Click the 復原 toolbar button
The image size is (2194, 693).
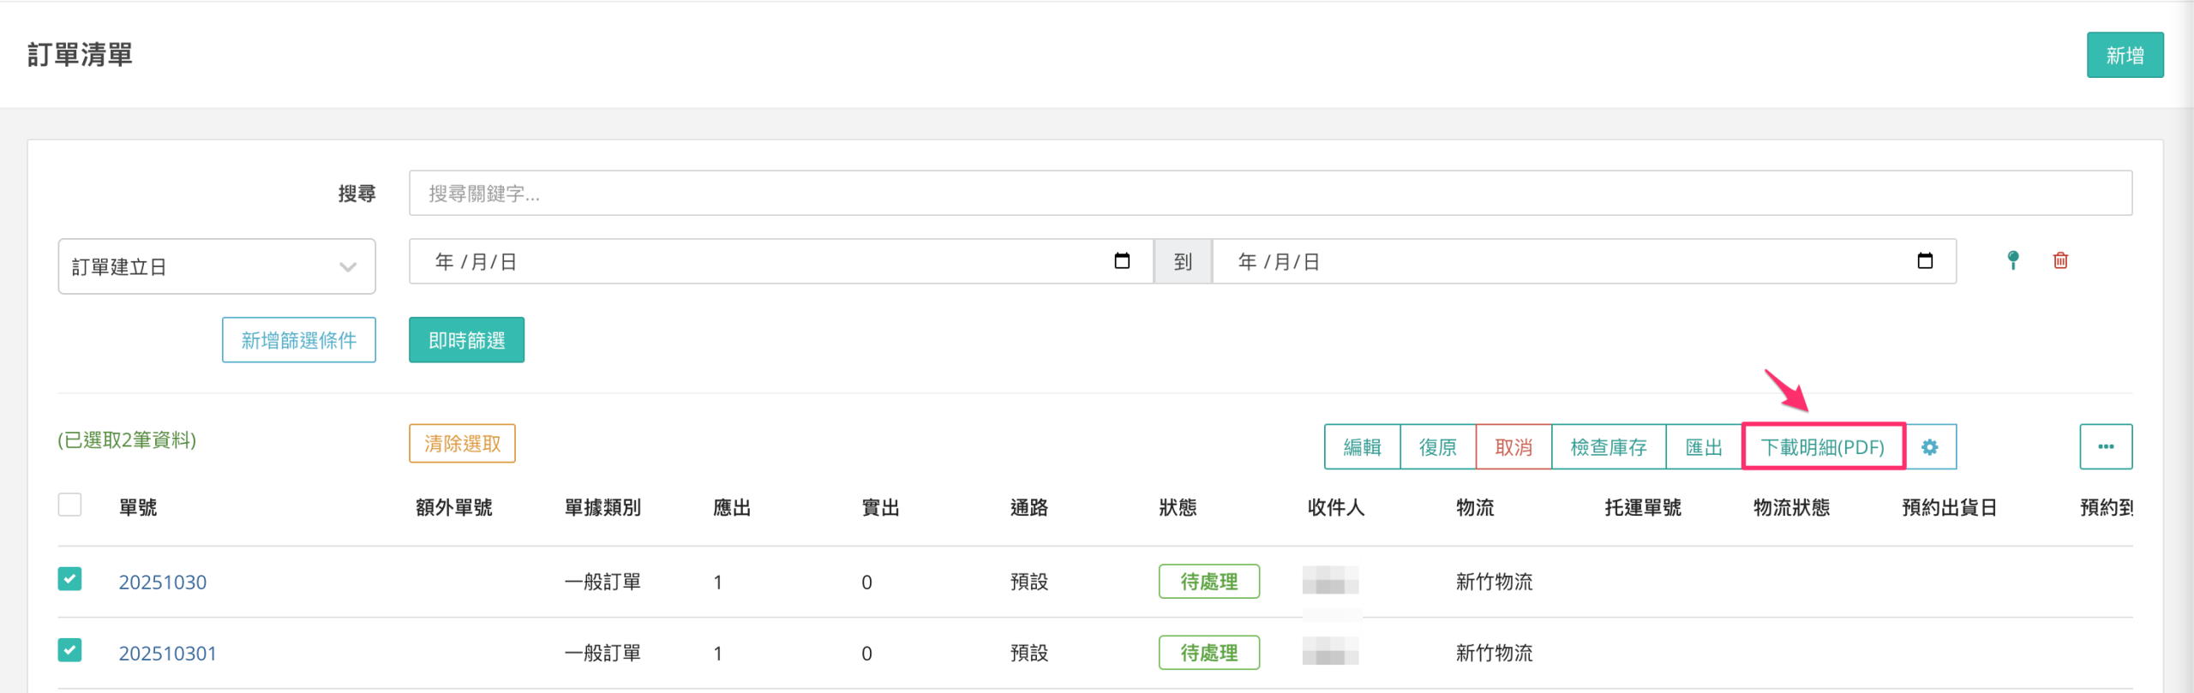coord(1437,447)
